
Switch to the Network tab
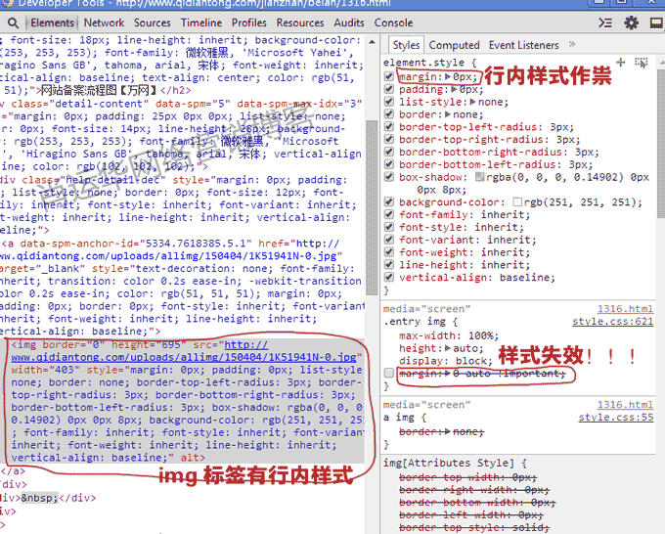(104, 22)
